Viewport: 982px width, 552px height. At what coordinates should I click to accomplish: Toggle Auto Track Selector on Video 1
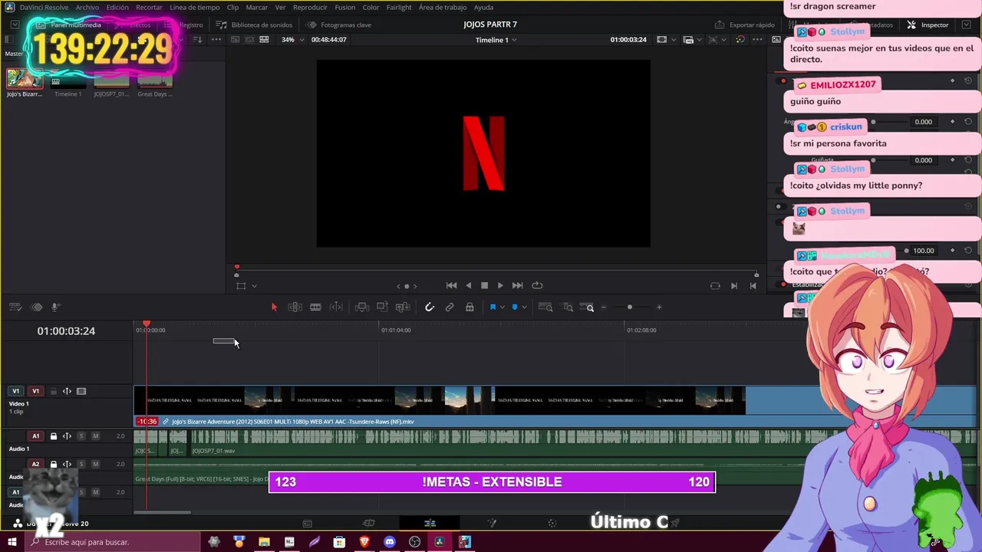(x=67, y=391)
